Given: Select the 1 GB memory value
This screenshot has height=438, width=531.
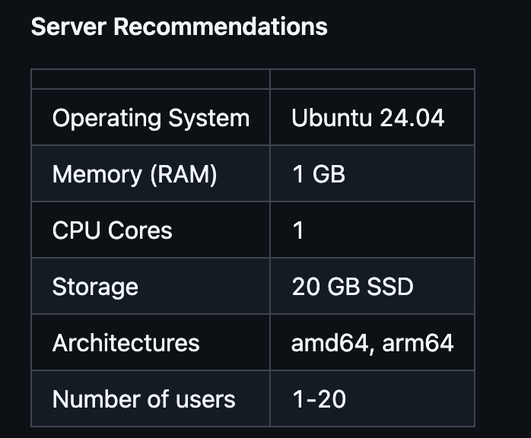Looking at the screenshot, I should (x=318, y=175).
